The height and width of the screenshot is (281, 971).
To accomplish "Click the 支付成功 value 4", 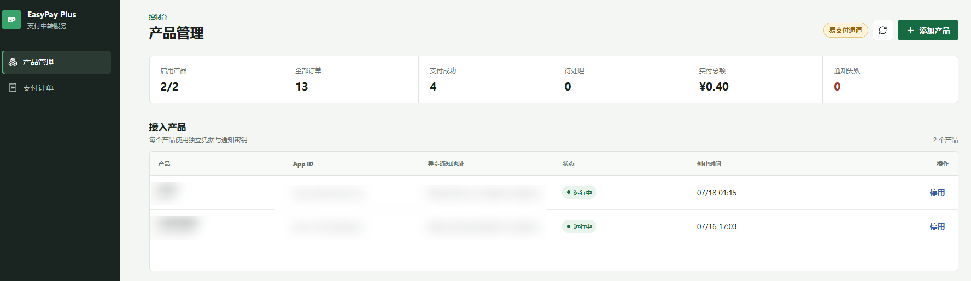I will pos(433,87).
